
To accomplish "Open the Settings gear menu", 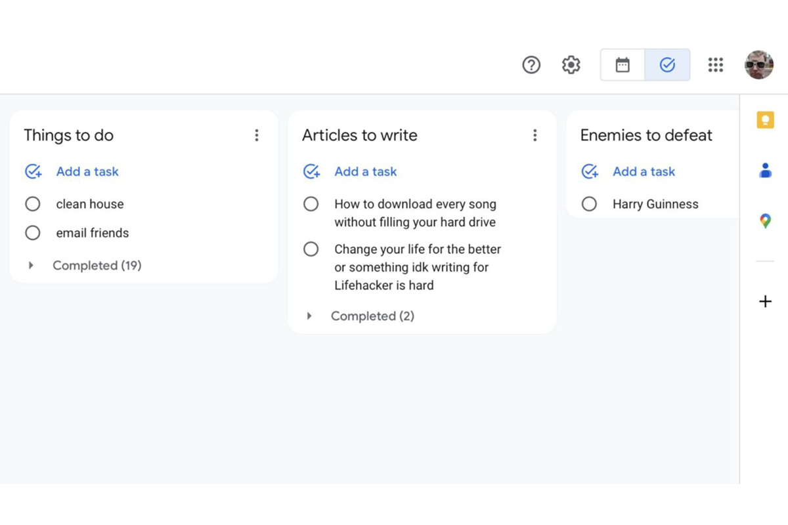I will click(x=571, y=65).
